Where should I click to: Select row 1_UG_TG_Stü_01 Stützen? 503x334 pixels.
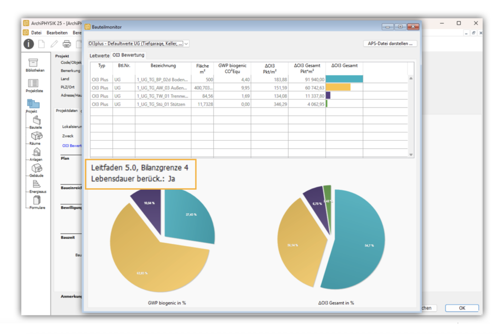coord(249,104)
